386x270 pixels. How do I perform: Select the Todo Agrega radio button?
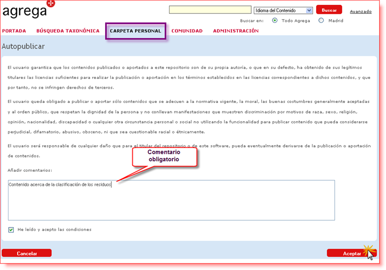(275, 20)
